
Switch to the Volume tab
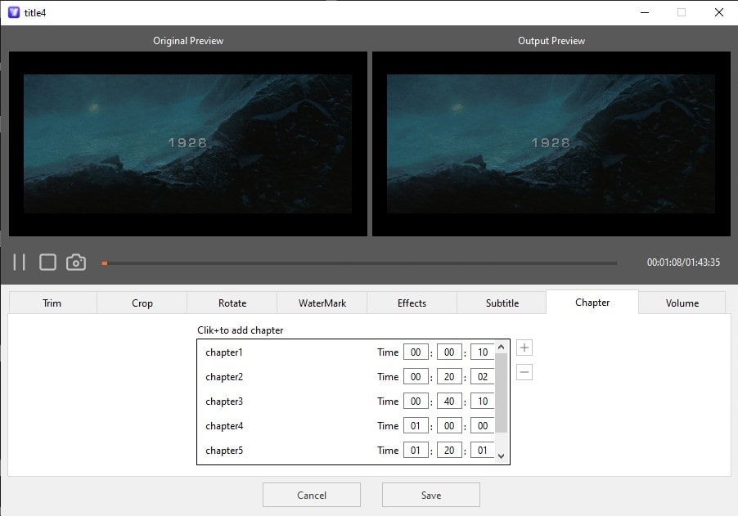pyautogui.click(x=682, y=302)
